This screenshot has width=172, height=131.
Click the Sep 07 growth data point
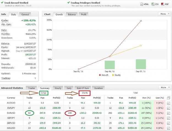click(141, 21)
